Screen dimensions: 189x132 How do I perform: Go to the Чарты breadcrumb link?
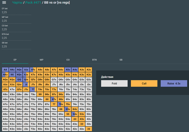point(17,2)
